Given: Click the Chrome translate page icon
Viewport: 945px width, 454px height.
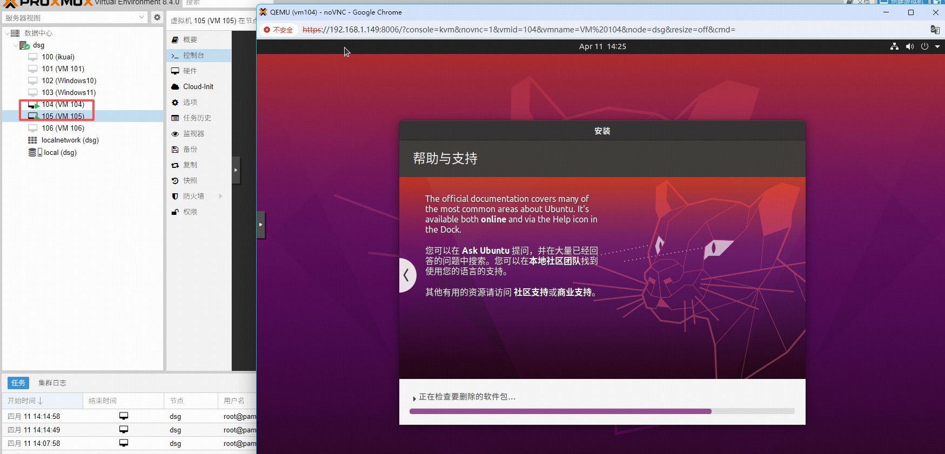Looking at the screenshot, I should click(x=935, y=30).
